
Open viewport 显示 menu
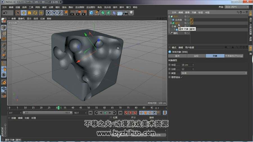[x=29, y=19]
